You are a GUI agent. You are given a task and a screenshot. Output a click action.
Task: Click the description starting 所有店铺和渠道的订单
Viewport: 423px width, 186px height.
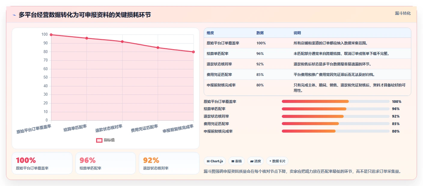[330, 43]
